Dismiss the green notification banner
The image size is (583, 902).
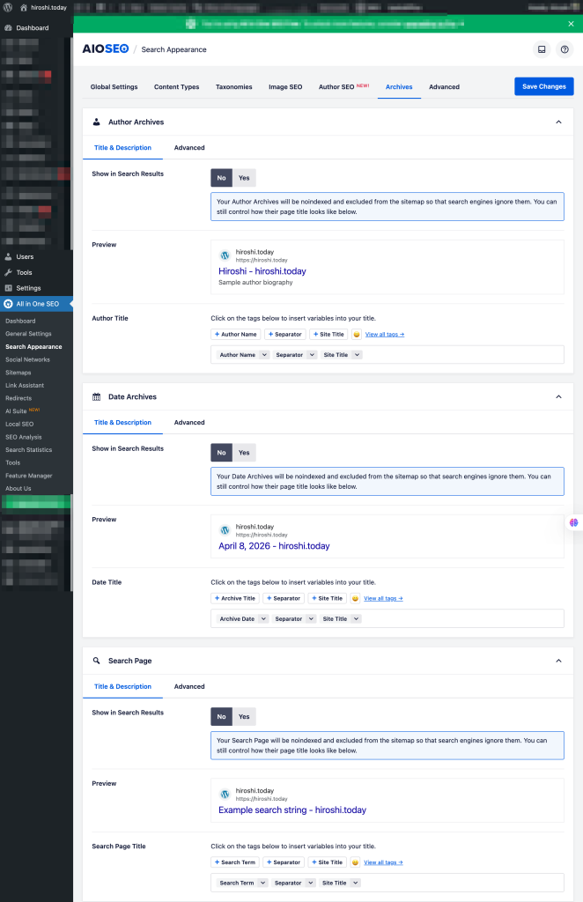point(570,24)
